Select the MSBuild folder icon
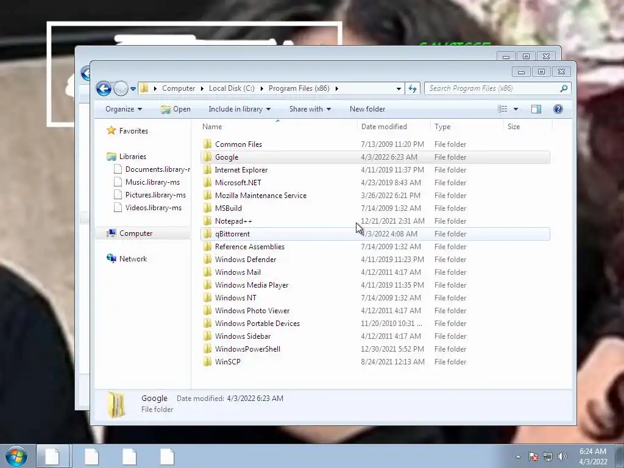This screenshot has width=624, height=468. point(207,208)
